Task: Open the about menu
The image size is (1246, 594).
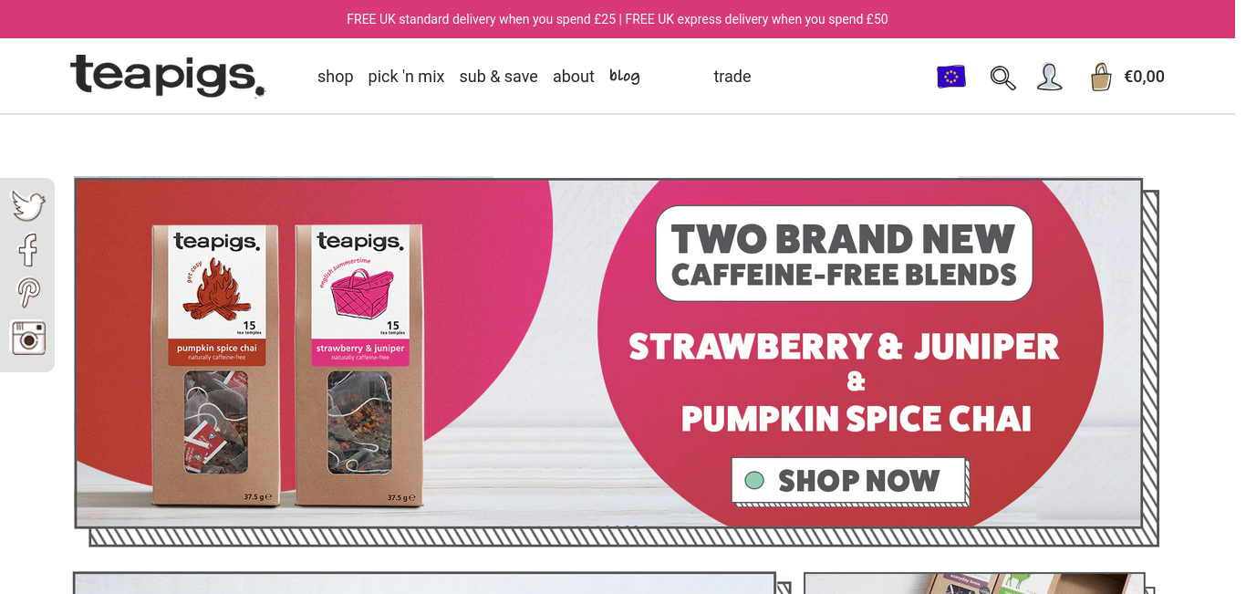Action: tap(573, 77)
